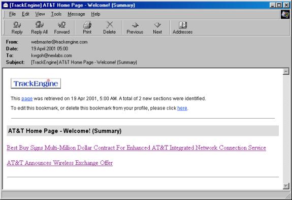Viewport: 292px width, 200px height.
Task: Open the Best Buy contract headline link
Action: click(x=136, y=148)
